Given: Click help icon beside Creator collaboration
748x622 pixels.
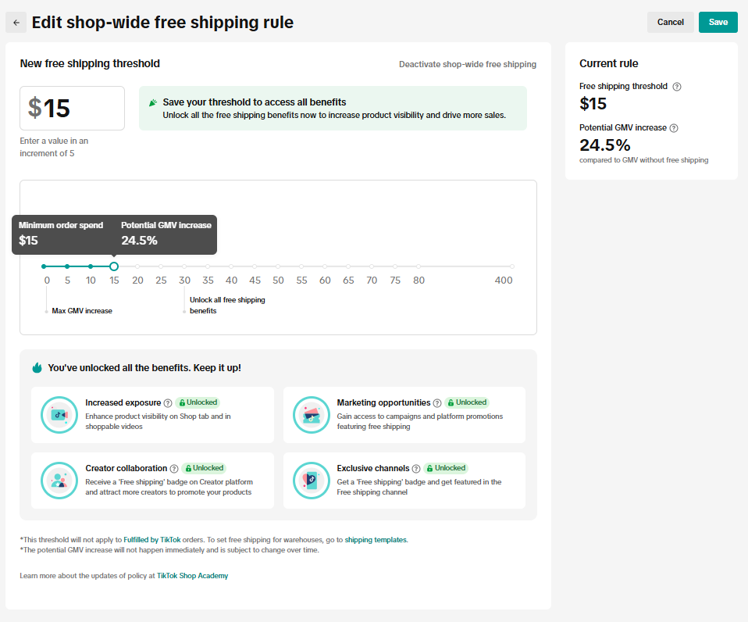Looking at the screenshot, I should click(174, 469).
